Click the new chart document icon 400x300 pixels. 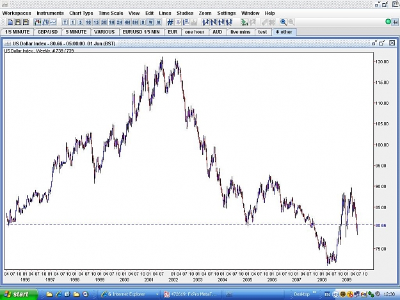coord(10,22)
